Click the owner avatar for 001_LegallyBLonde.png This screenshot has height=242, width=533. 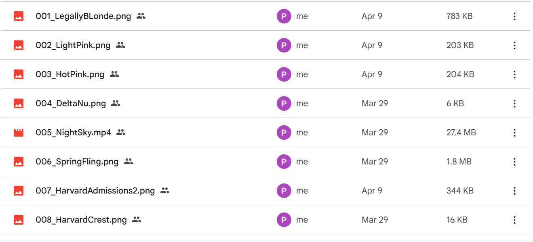284,16
